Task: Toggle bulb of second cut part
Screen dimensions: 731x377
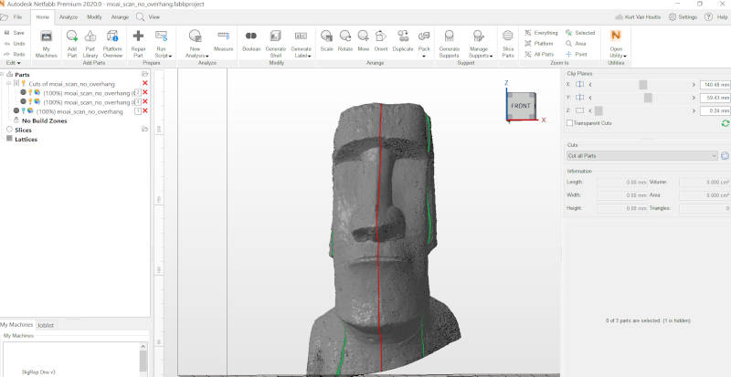Action: [30, 101]
